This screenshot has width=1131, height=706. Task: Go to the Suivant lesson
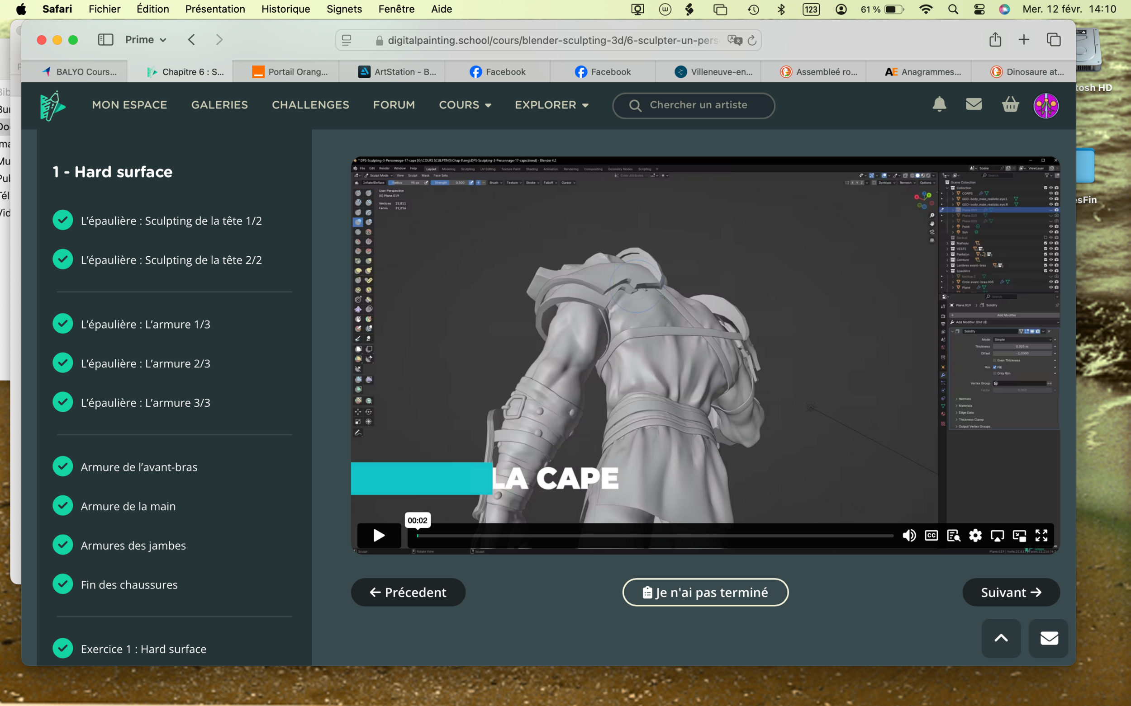coord(1010,592)
